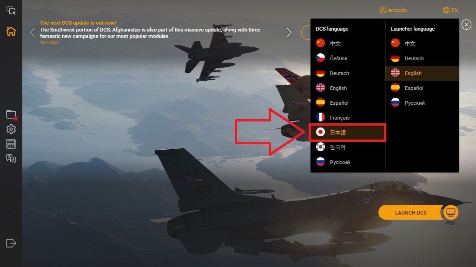Click the selection cursor icon at top-left
476x267 pixels.
(11, 11)
